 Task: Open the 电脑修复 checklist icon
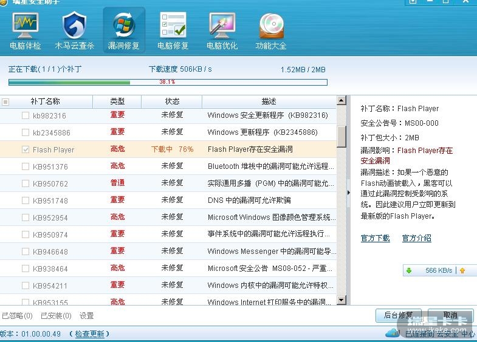click(x=173, y=25)
